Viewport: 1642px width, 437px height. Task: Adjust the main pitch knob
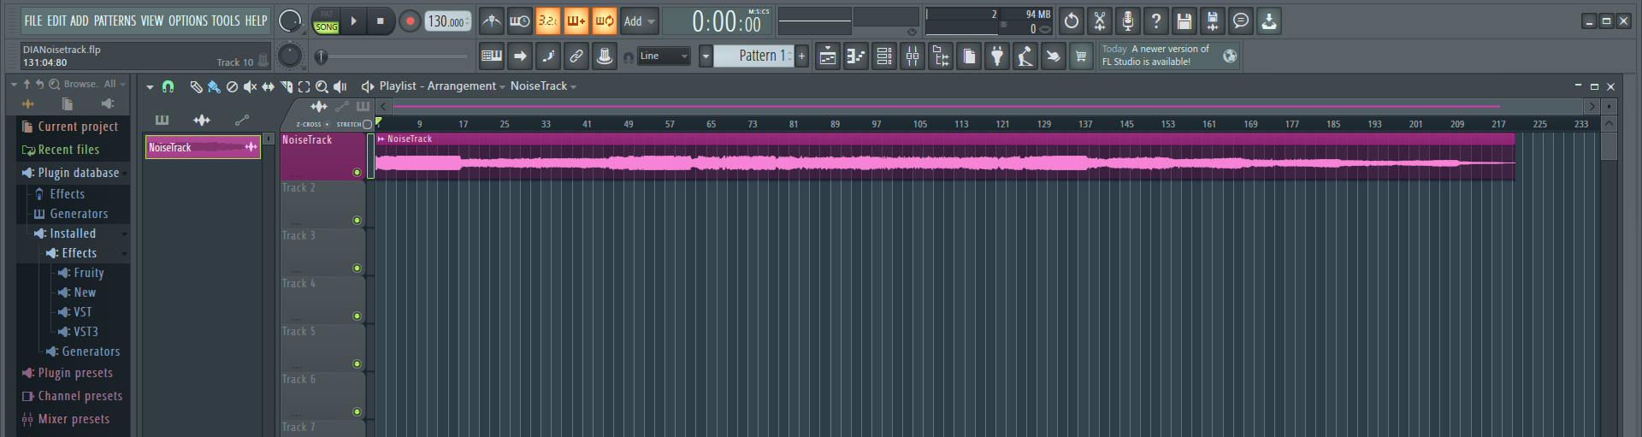[290, 56]
